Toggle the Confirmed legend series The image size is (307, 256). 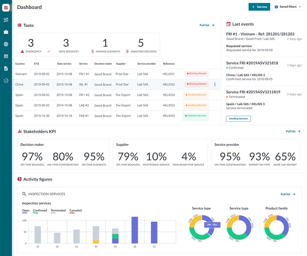coord(40,210)
